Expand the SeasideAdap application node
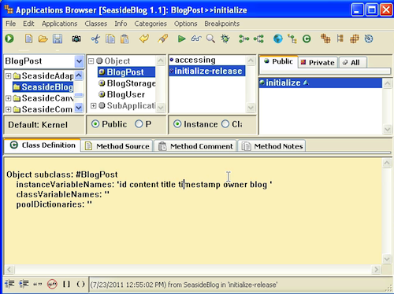 click(8, 76)
